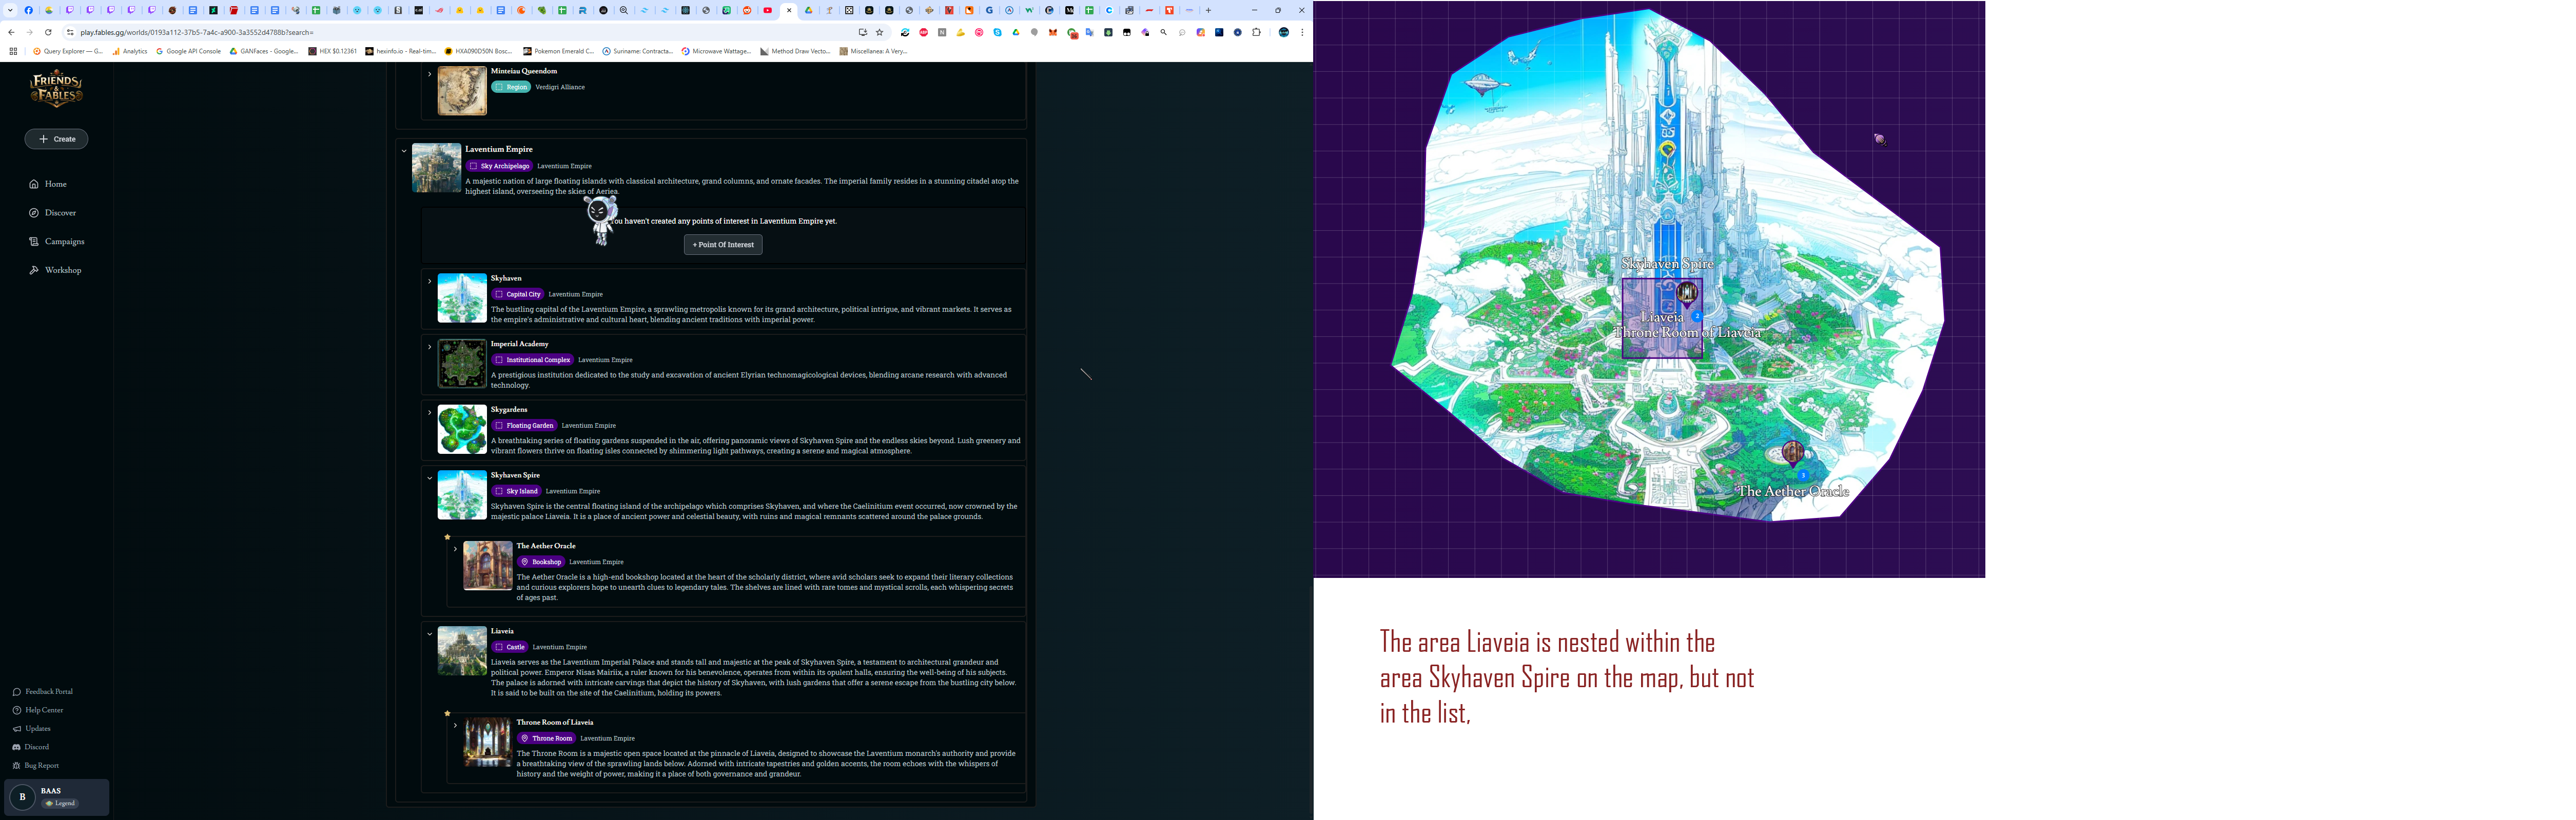This screenshot has width=2576, height=820.
Task: Open the Minteiau Queendom map thumbnail
Action: pyautogui.click(x=462, y=91)
